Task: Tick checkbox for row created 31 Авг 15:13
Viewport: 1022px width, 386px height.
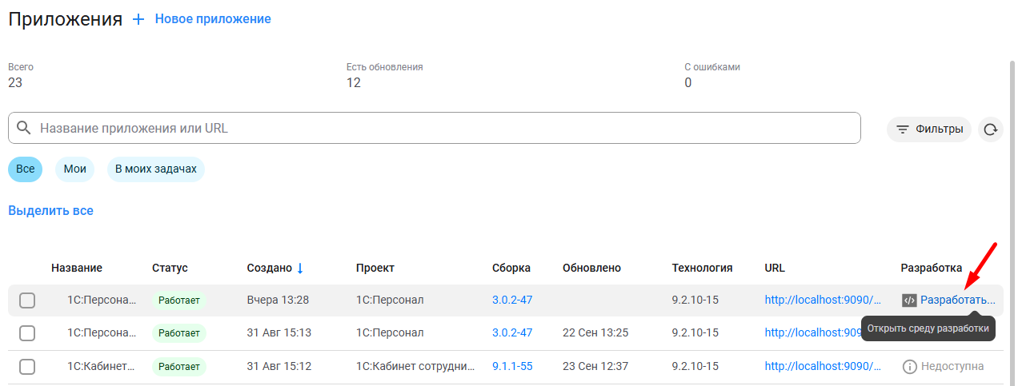Action: tap(27, 333)
